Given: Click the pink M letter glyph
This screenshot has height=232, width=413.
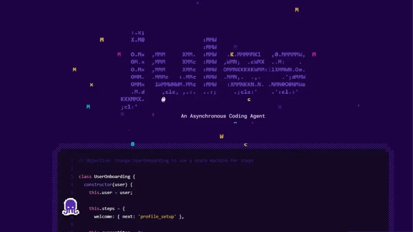Looking at the screenshot, I should 314,54.
